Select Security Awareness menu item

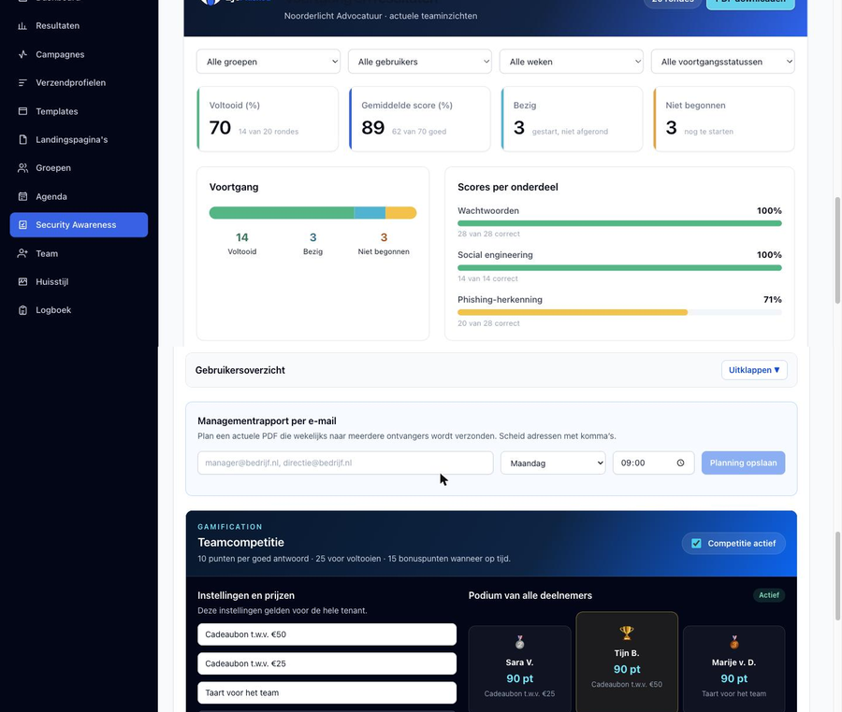[x=79, y=224]
